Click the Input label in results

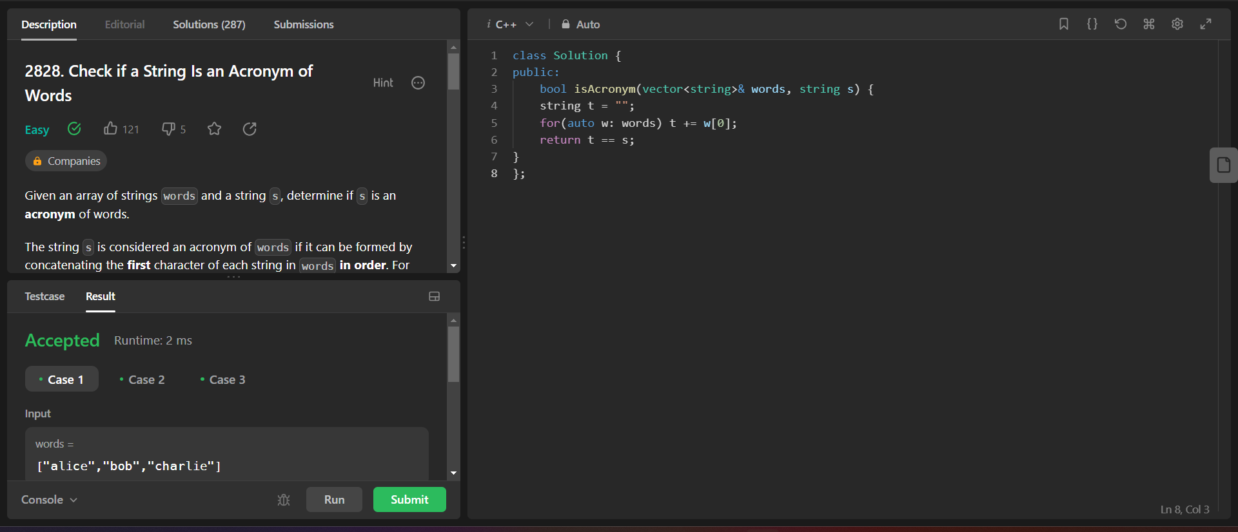coord(37,413)
